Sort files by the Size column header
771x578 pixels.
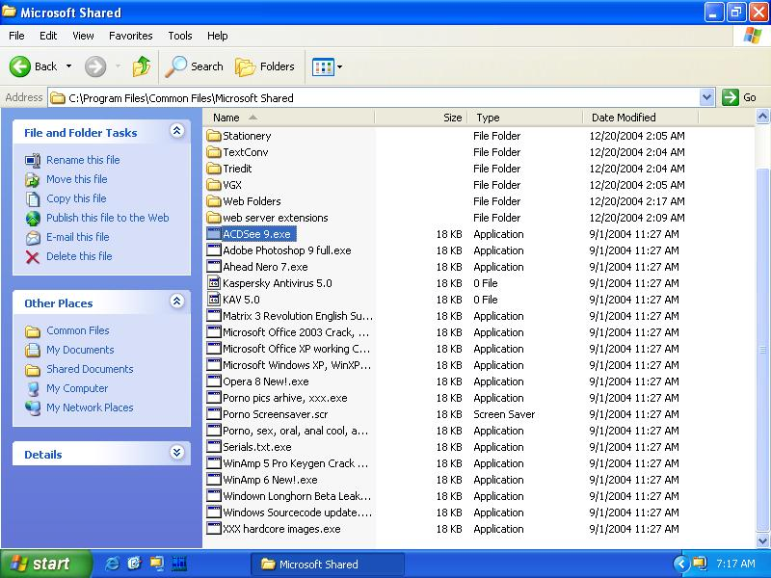point(421,118)
